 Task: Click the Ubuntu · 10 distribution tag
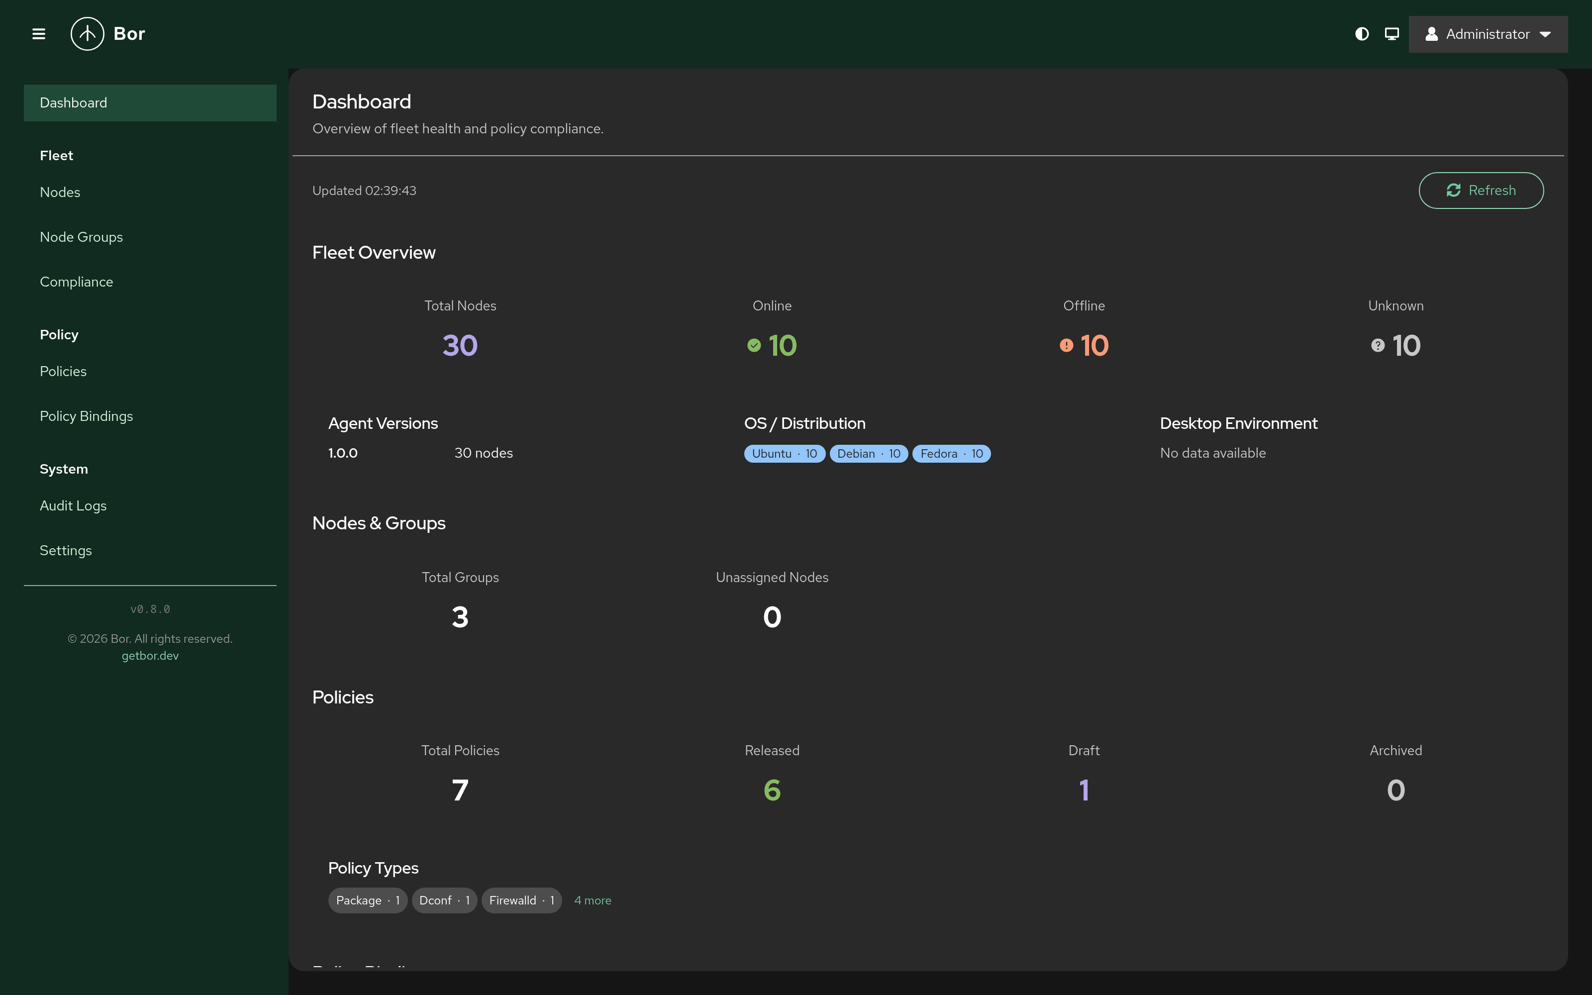point(784,453)
